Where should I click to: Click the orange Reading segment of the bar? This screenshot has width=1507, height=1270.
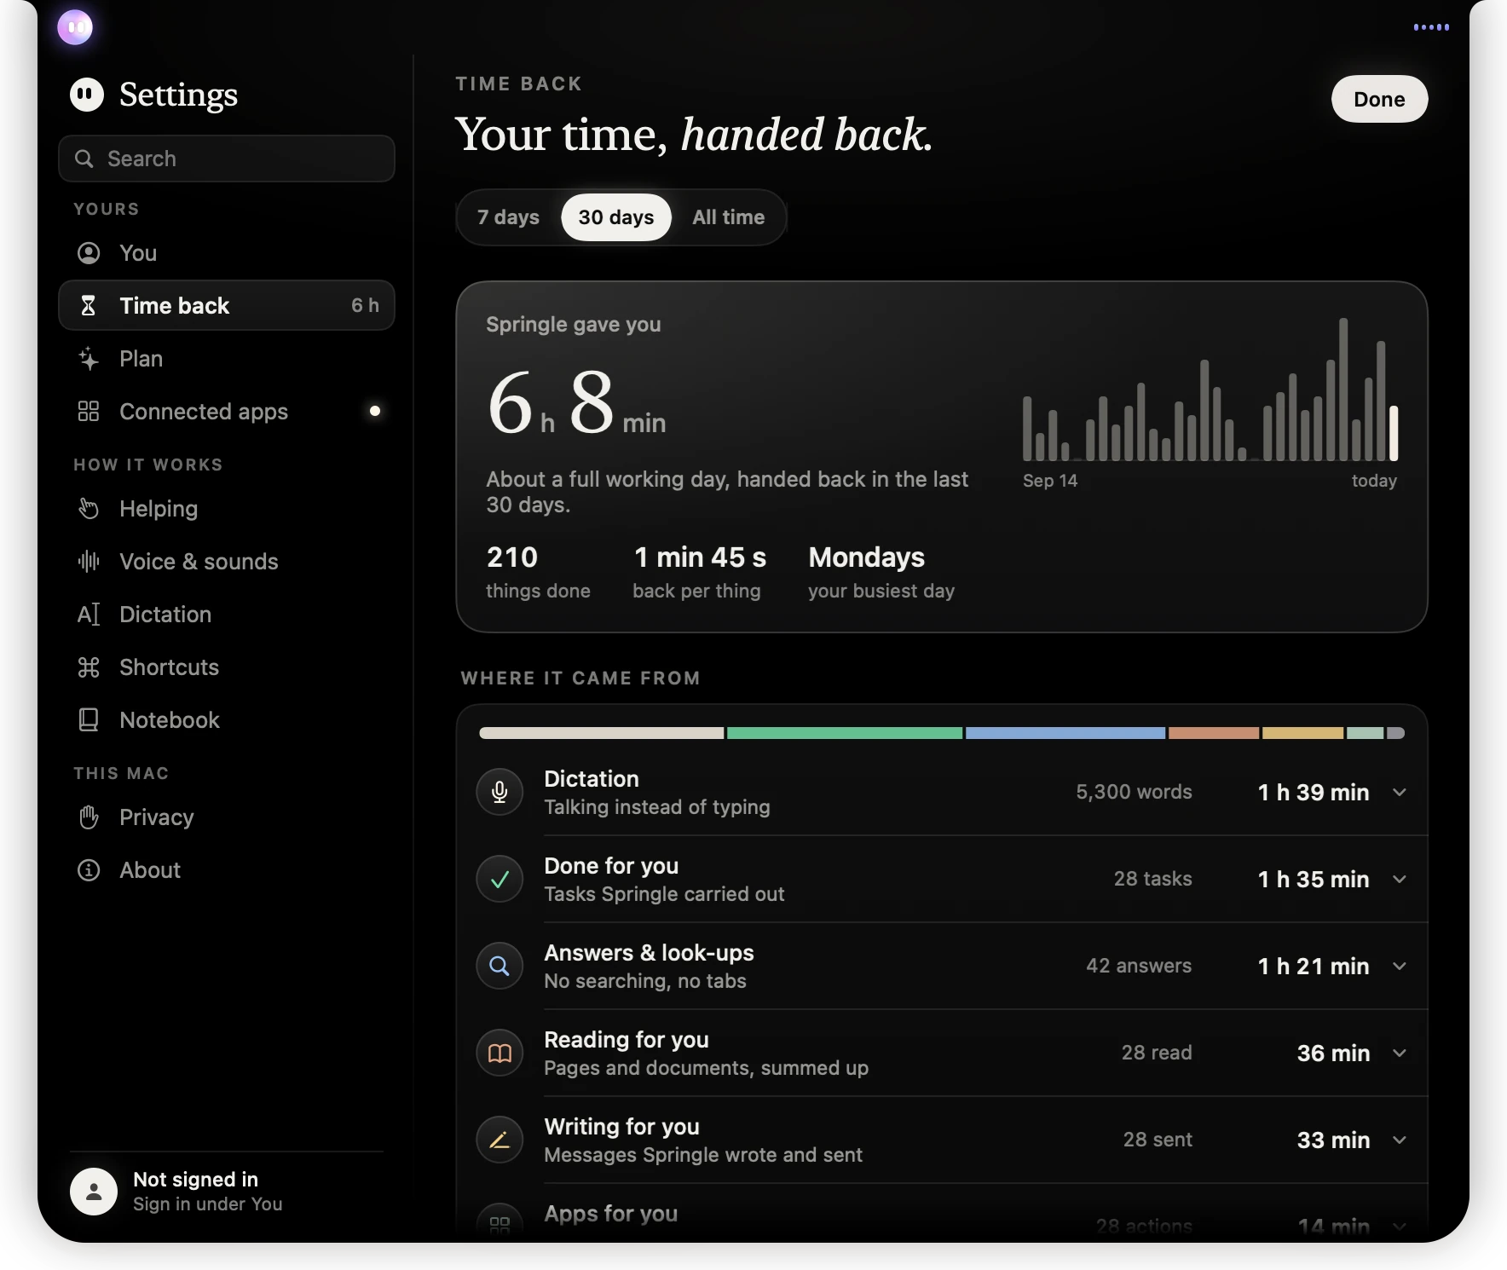[x=1214, y=733]
